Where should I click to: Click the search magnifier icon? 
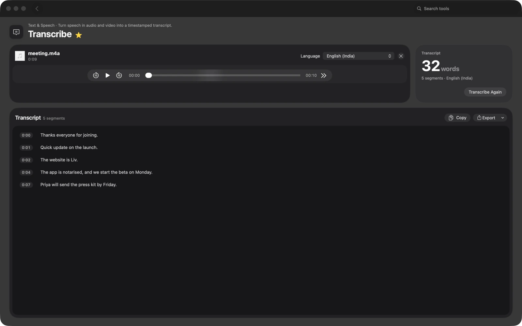pos(419,8)
